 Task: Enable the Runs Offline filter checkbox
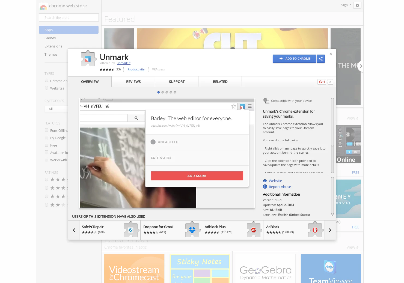coord(46,130)
